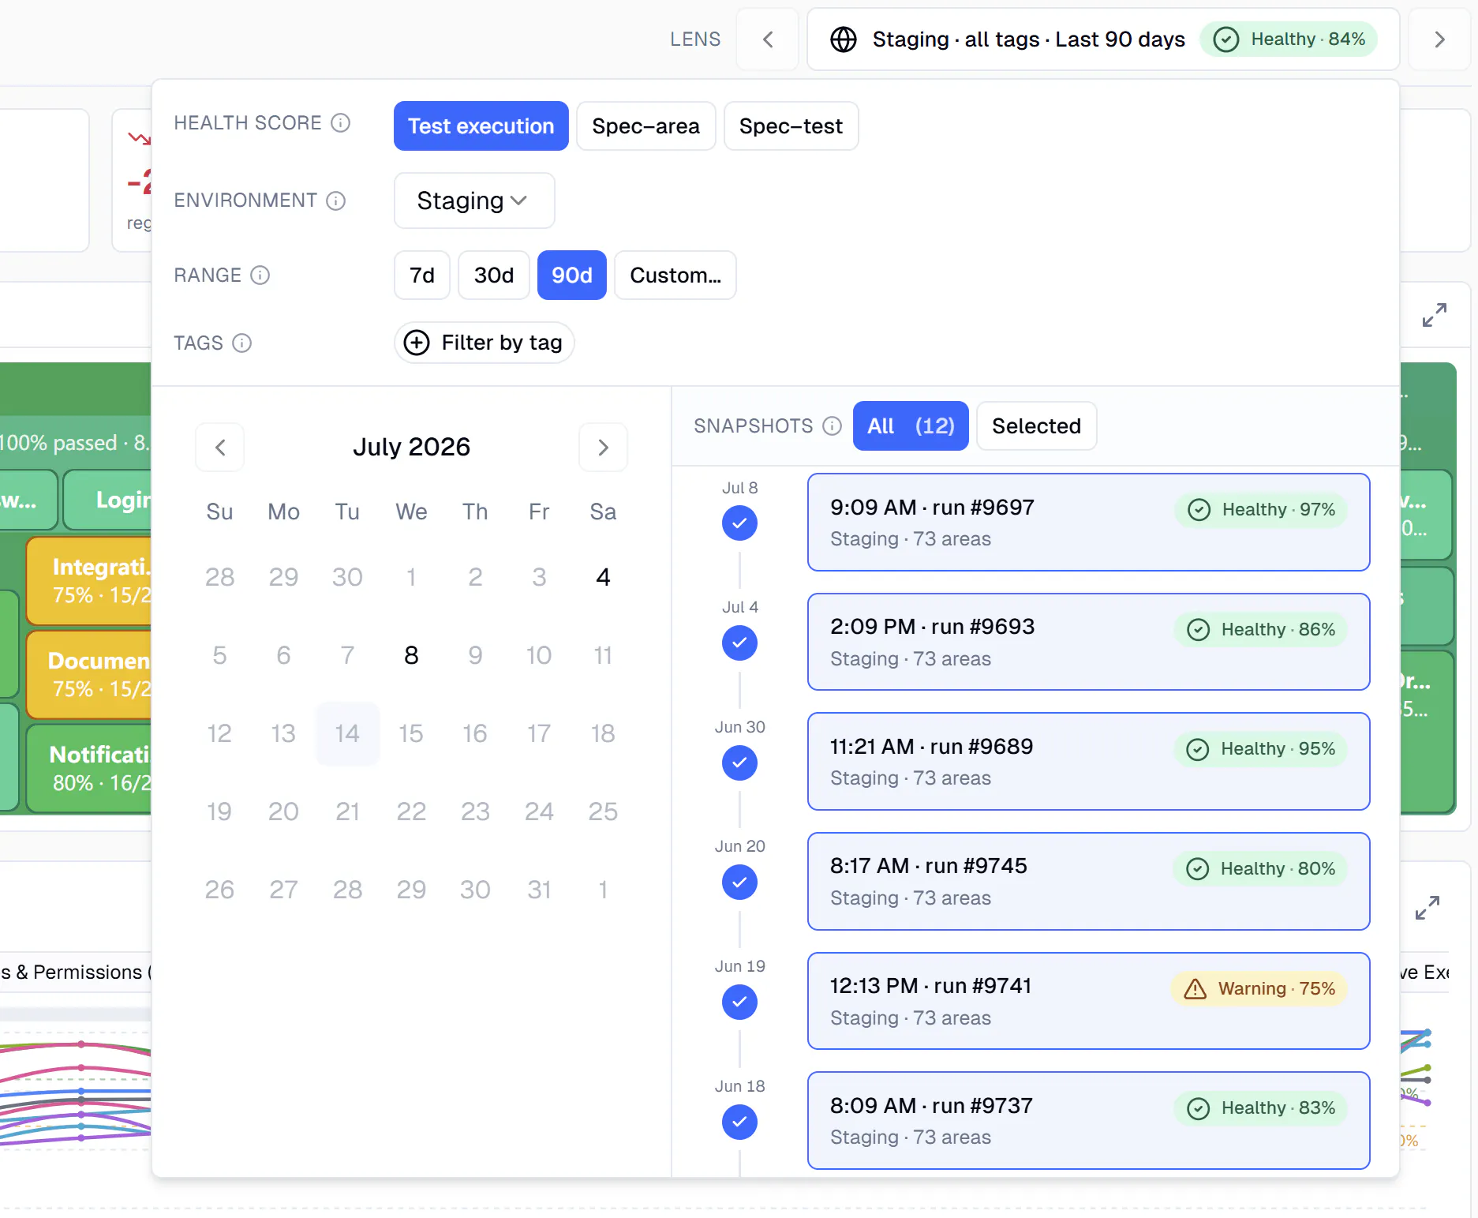Expand the lower chart panel with the arrows icon
Viewport: 1478px width, 1218px height.
pos(1427,908)
